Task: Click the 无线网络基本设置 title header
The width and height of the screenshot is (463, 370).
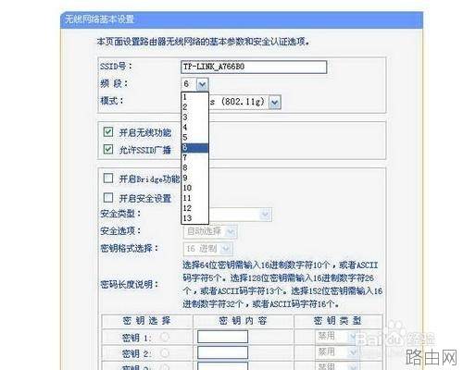Action: click(x=99, y=19)
